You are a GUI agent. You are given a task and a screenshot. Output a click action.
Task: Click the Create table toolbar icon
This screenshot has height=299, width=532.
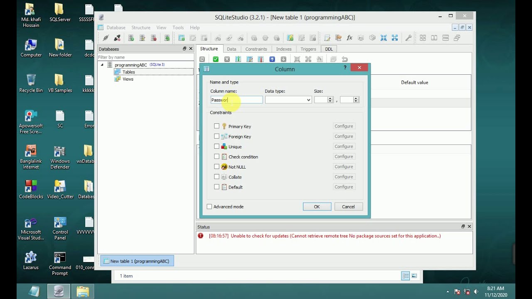click(182, 38)
